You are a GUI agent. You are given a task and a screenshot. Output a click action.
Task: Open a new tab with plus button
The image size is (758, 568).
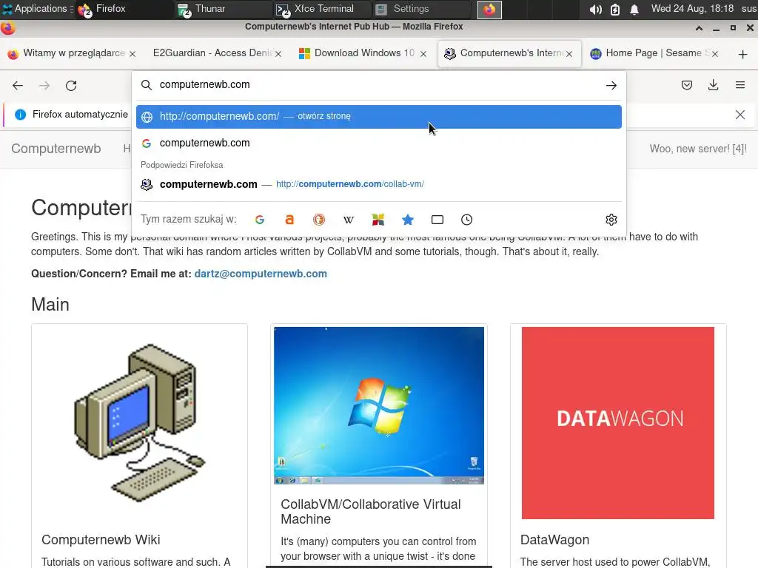click(x=742, y=54)
